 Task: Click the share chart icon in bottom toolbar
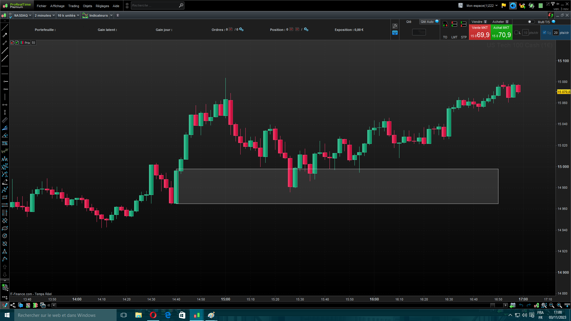13,305
